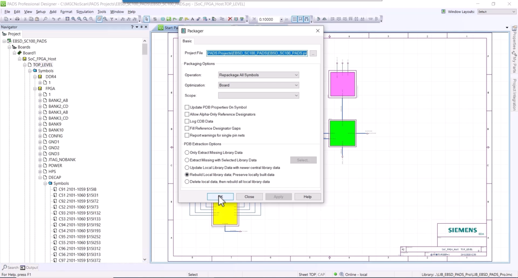Toggle the Log CDB Data checkbox

tap(187, 121)
